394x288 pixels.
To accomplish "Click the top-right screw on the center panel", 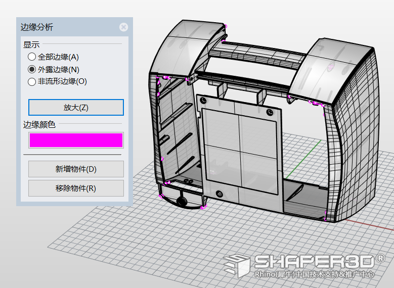I will pos(270,112).
